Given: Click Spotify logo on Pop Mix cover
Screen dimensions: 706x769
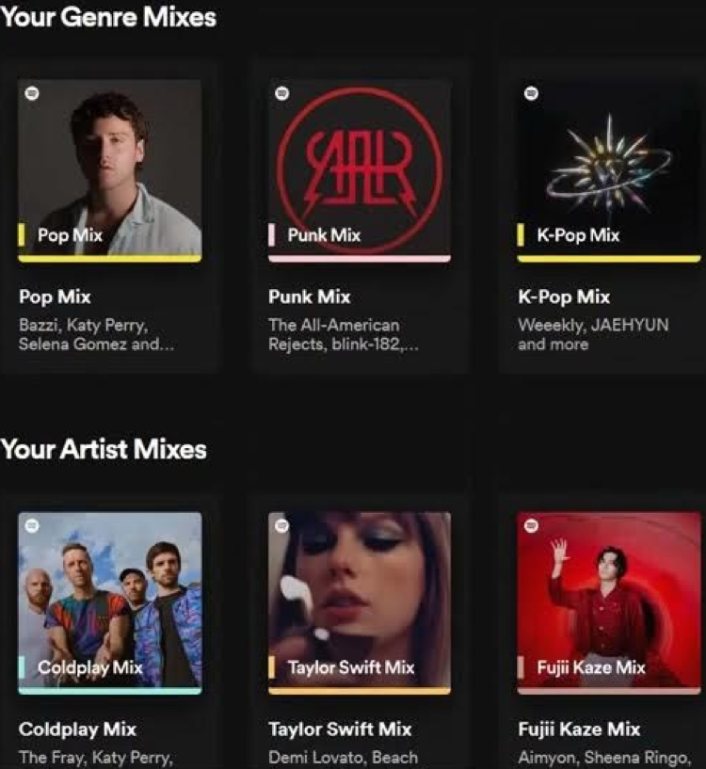Looking at the screenshot, I should click(32, 93).
